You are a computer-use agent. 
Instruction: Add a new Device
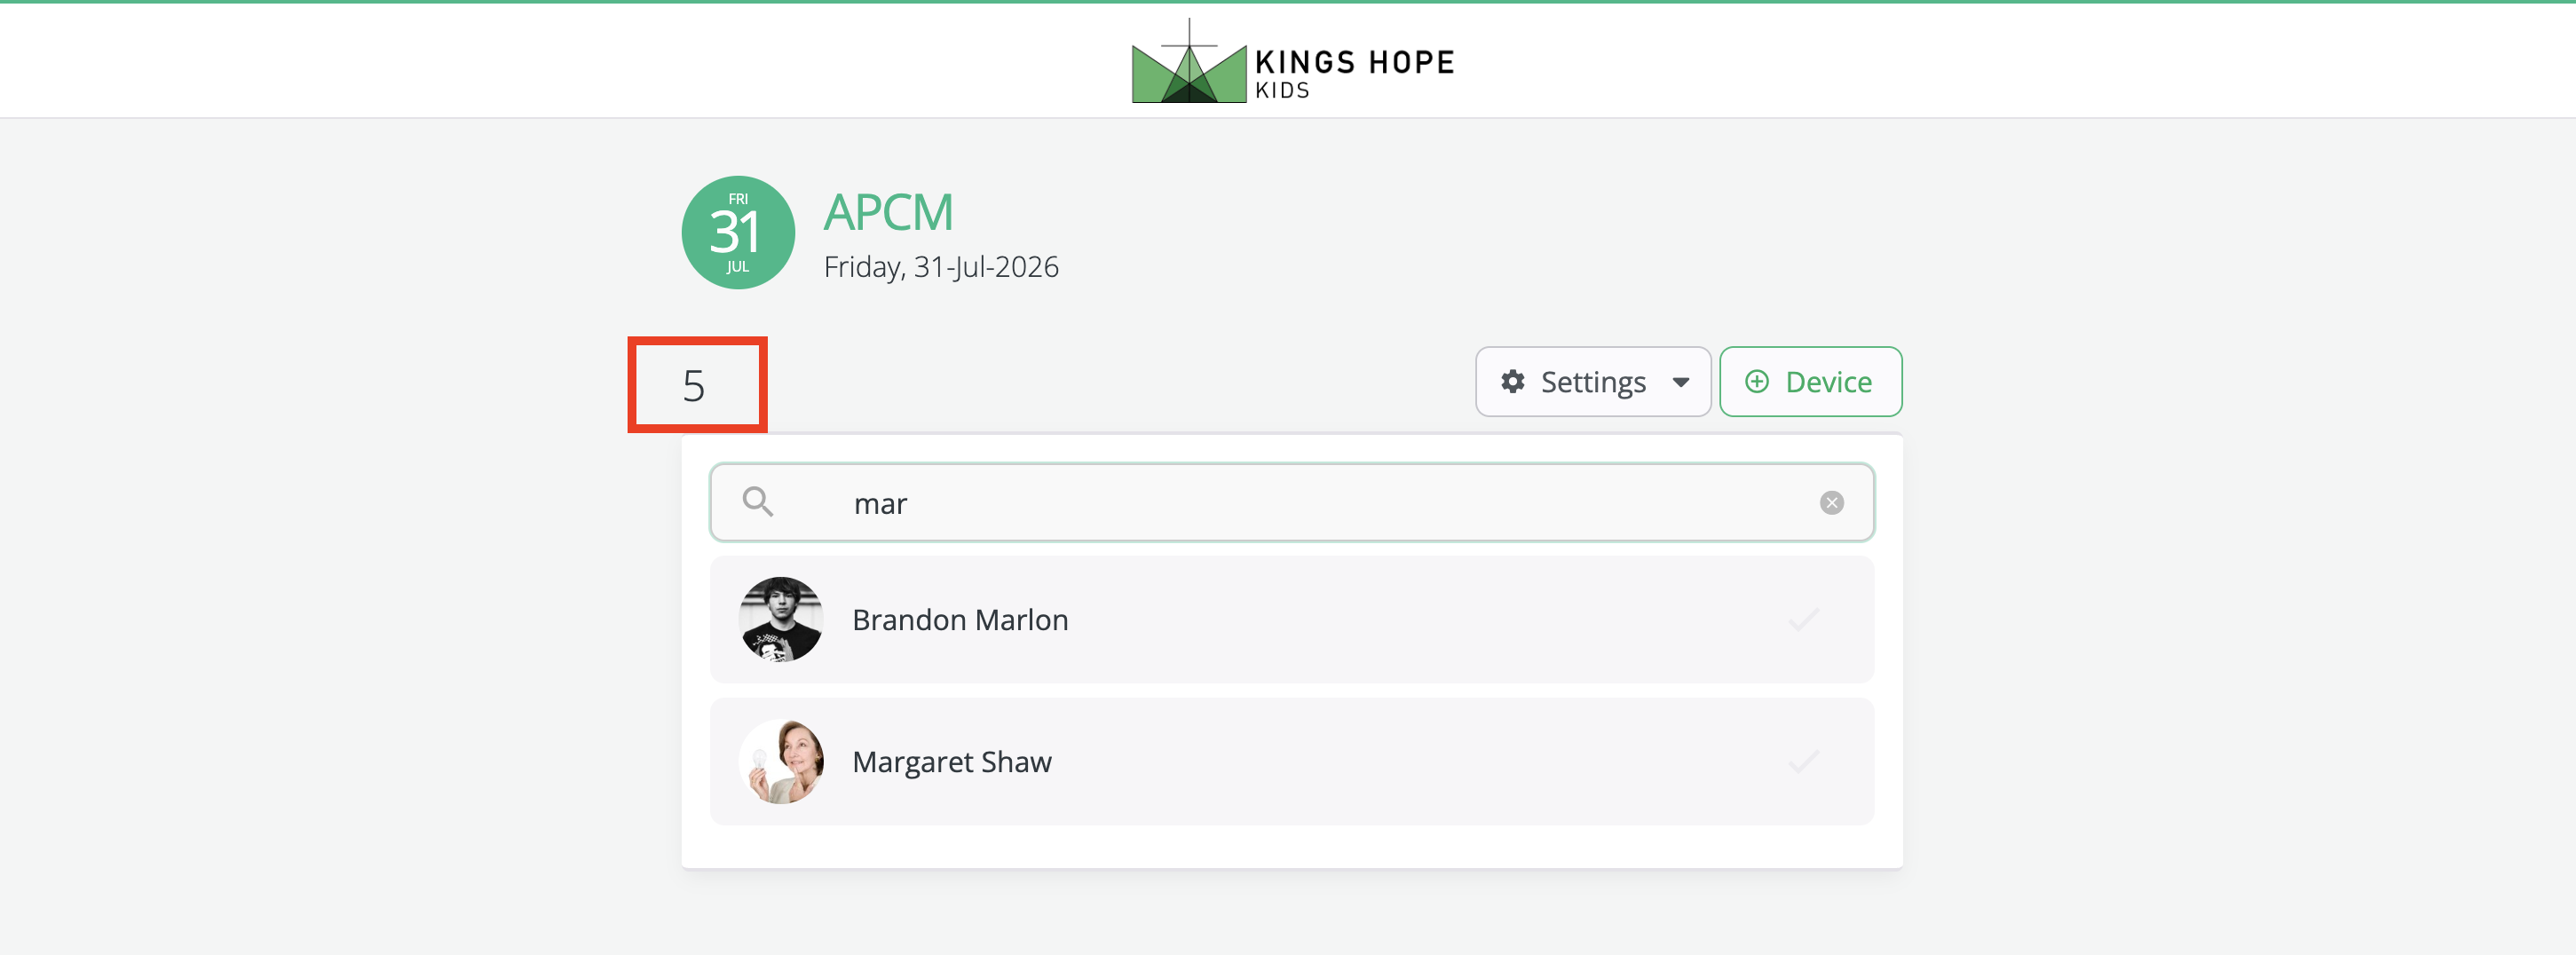click(1810, 382)
